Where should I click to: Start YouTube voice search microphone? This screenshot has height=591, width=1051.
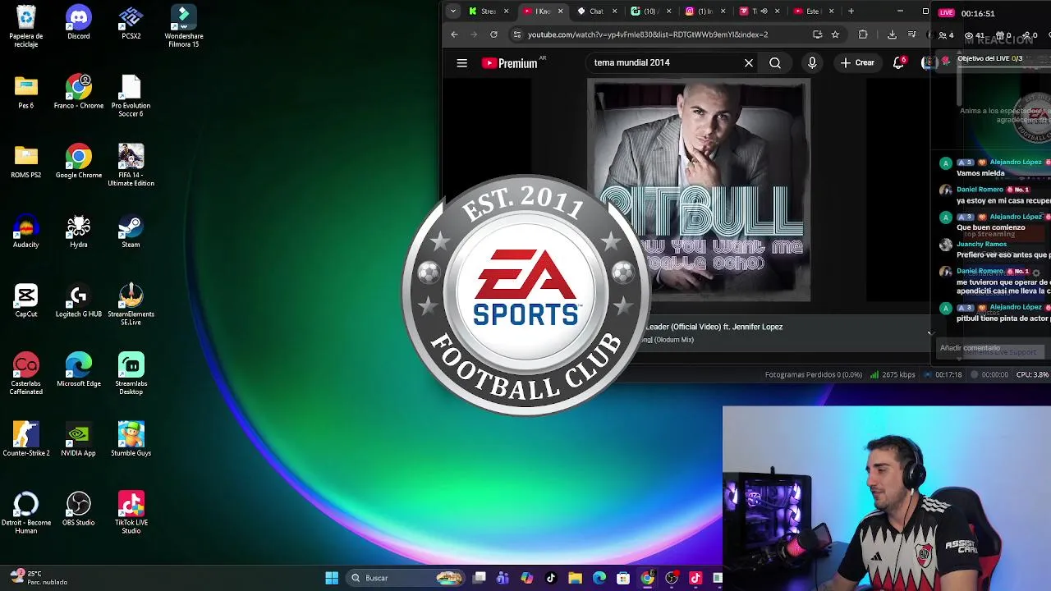(812, 63)
